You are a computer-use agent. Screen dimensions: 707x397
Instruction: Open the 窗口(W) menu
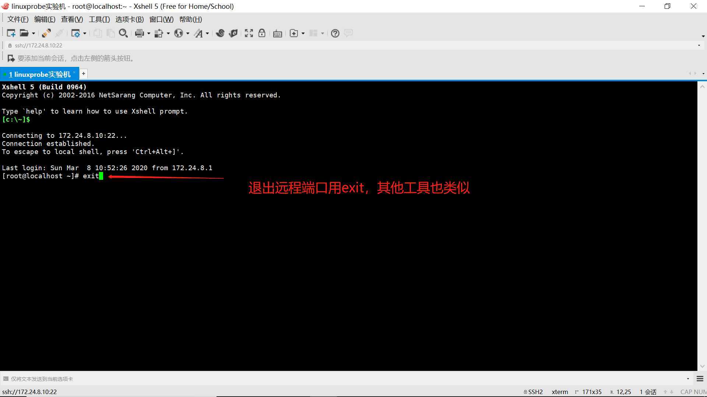(161, 19)
